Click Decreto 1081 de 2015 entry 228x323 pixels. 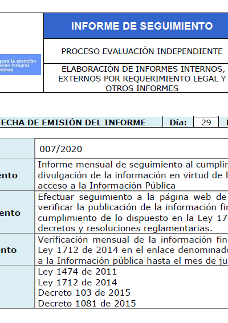(x=87, y=304)
